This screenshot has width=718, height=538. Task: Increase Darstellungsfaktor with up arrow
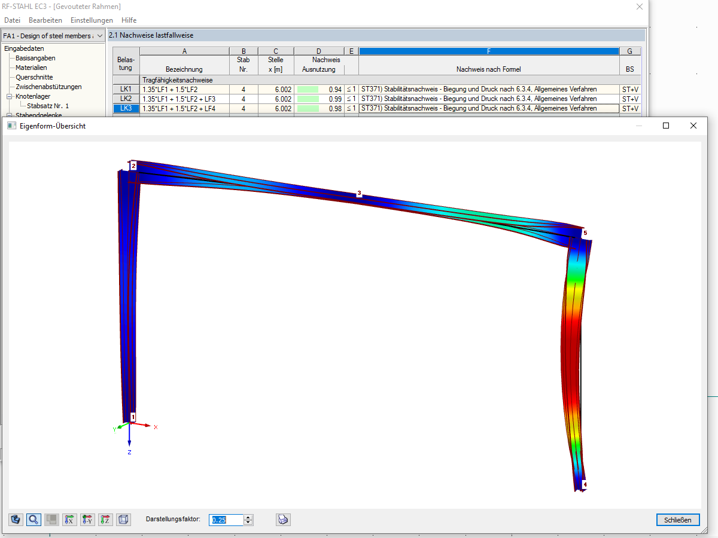tap(249, 517)
